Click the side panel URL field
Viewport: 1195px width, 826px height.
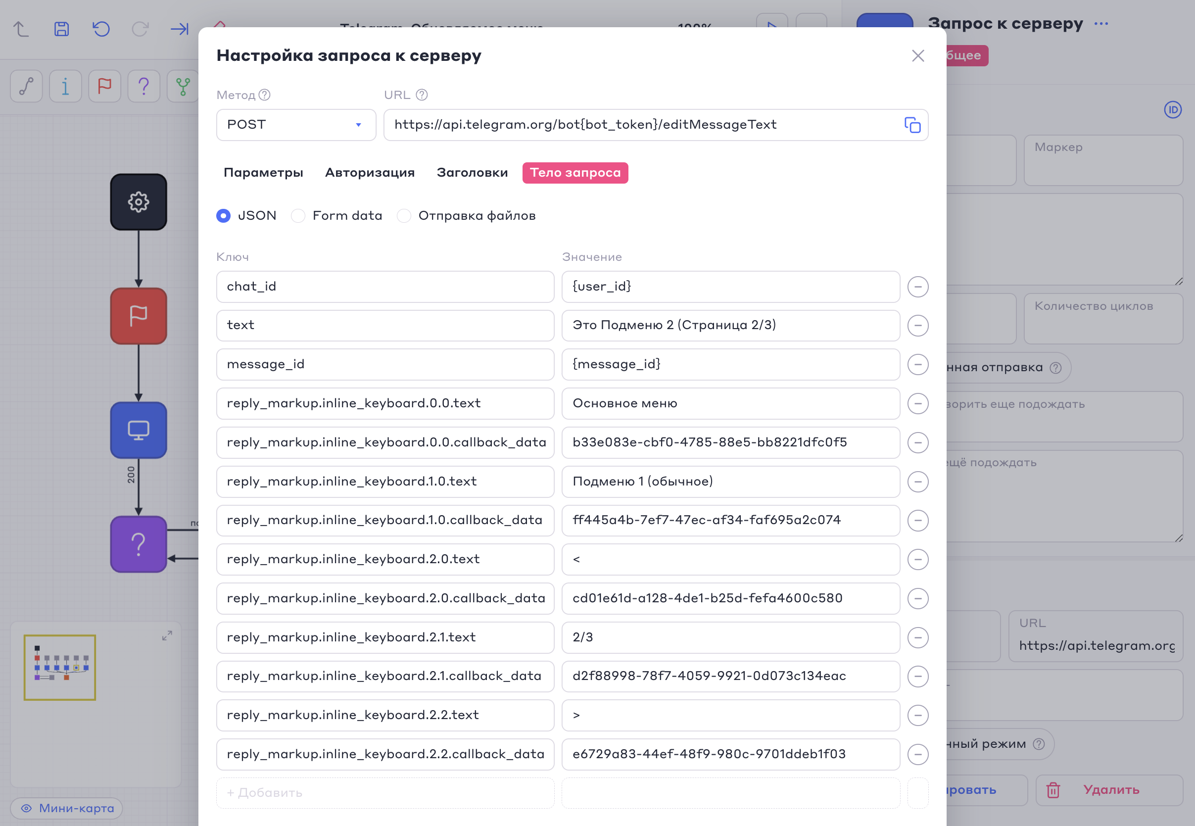[x=1096, y=636]
